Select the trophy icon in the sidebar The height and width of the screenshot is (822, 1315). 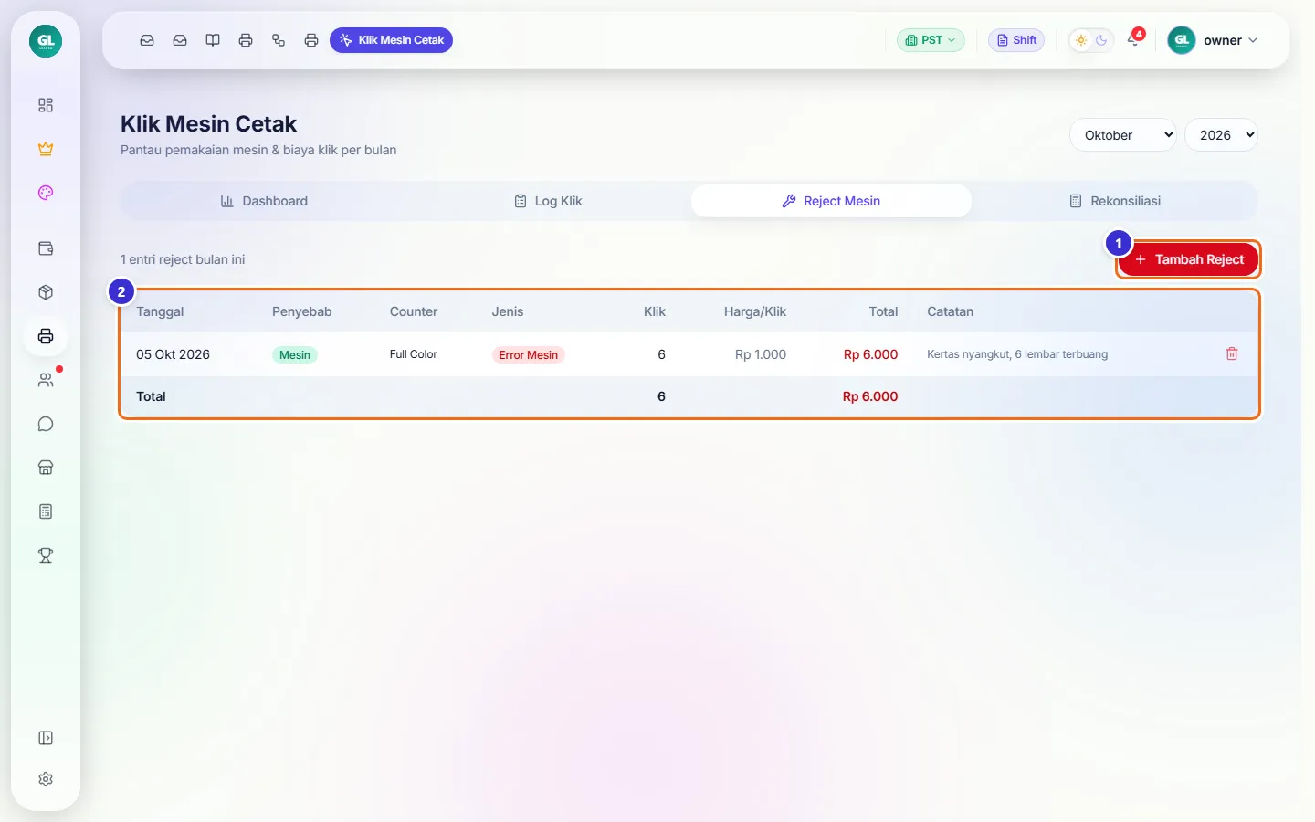46,555
